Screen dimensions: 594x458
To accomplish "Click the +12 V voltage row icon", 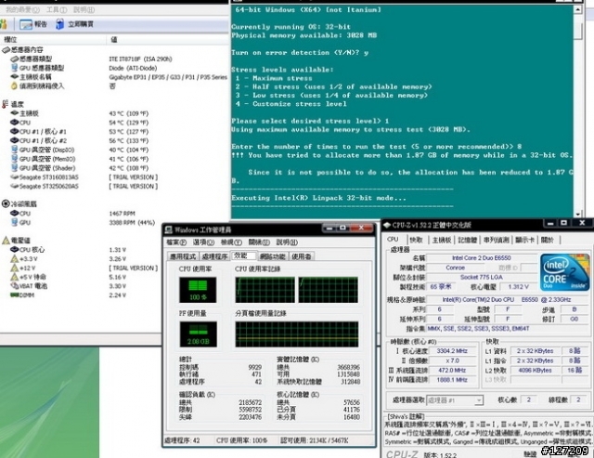I will pyautogui.click(x=15, y=268).
